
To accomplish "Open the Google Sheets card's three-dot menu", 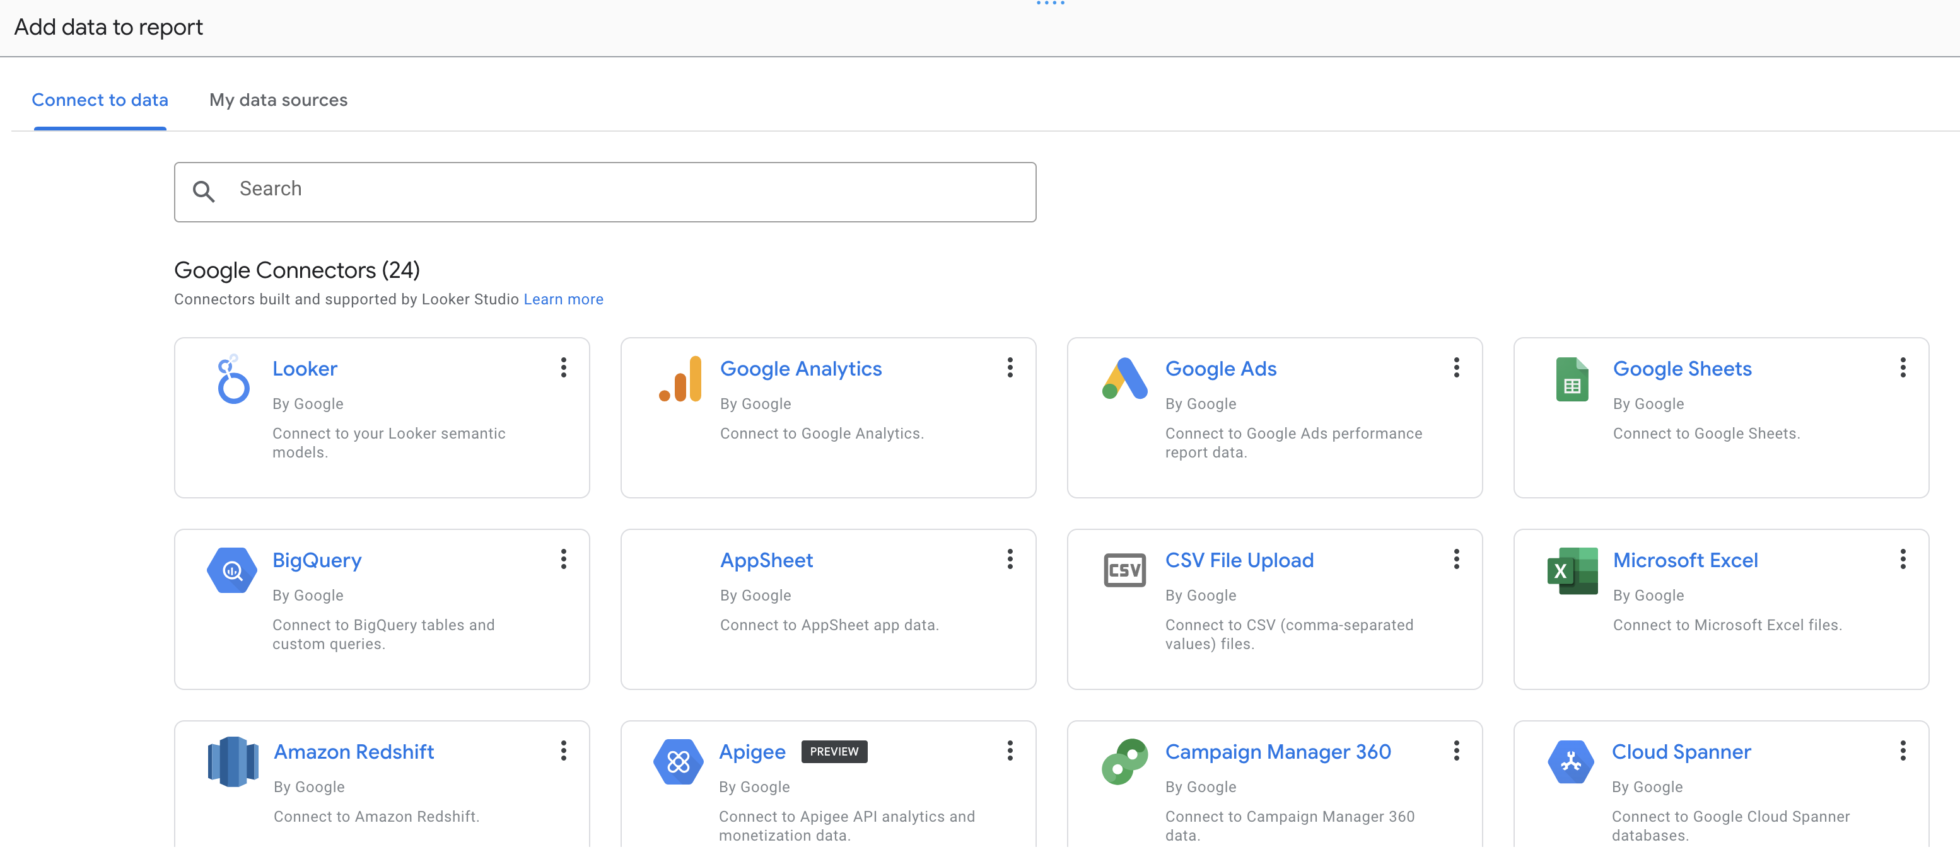I will [x=1903, y=367].
